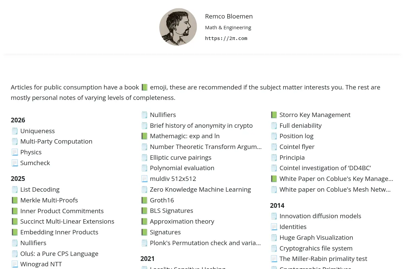
Task: Click the notepad icon next to Uniqueness
Action: tap(14, 131)
